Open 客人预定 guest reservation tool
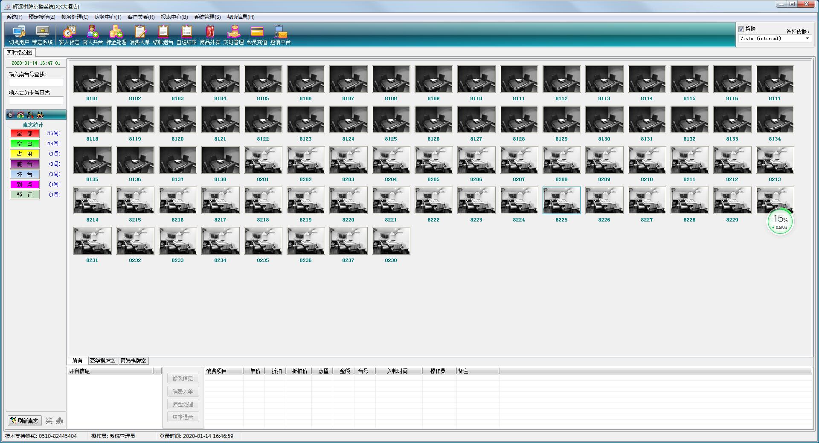819x443 pixels. point(69,35)
